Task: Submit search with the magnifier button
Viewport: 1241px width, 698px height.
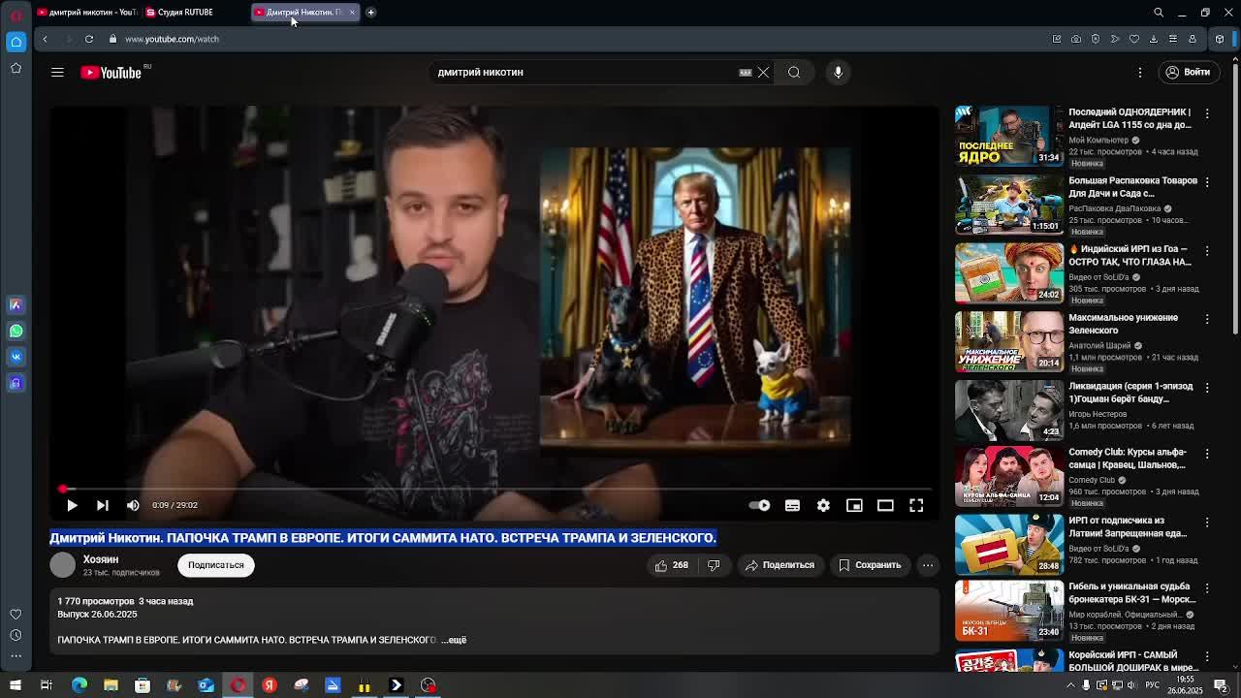Action: point(794,72)
